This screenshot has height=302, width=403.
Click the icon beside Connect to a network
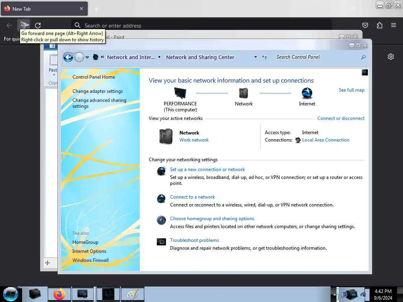(161, 199)
